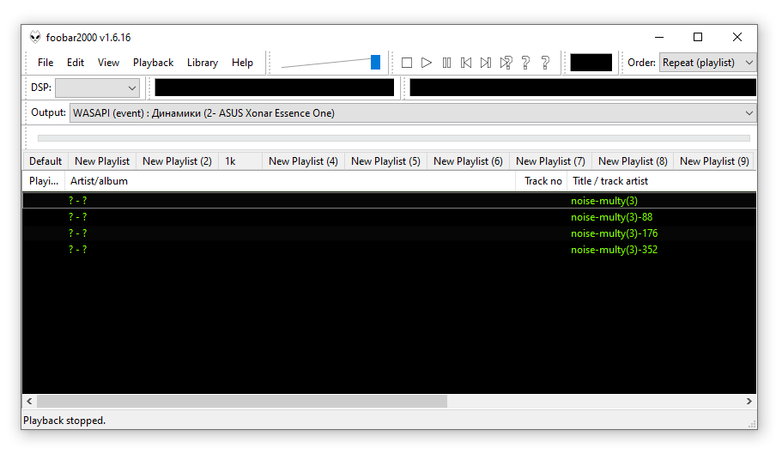The width and height of the screenshot is (782, 454).
Task: Click the Playback stopped status bar text
Action: [64, 421]
